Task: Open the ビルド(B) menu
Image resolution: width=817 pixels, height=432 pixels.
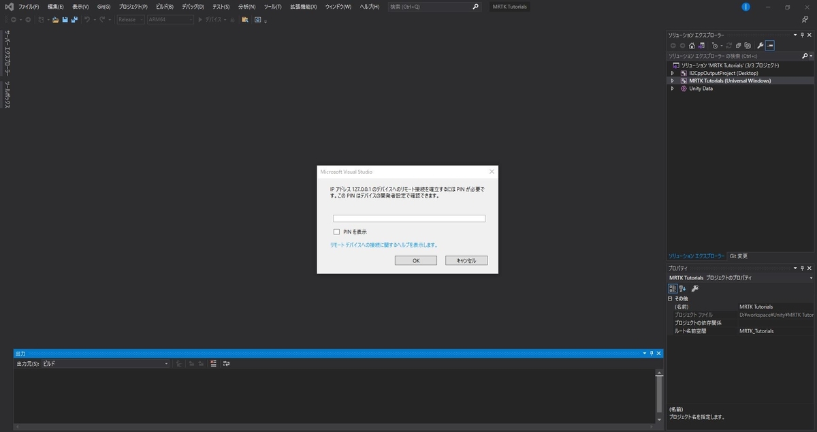Action: tap(164, 6)
